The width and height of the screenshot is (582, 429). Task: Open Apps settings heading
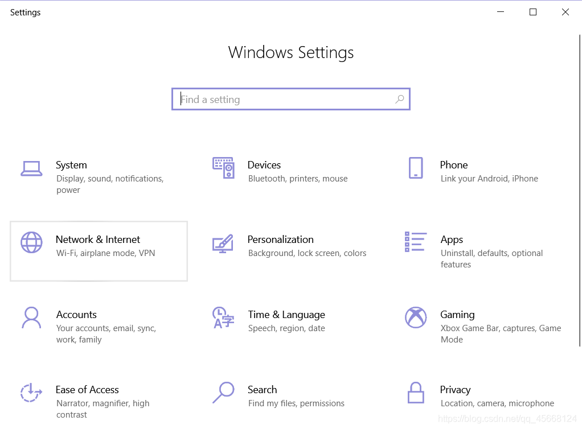452,240
